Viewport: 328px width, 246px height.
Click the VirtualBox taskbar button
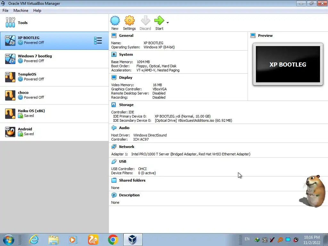(133, 240)
